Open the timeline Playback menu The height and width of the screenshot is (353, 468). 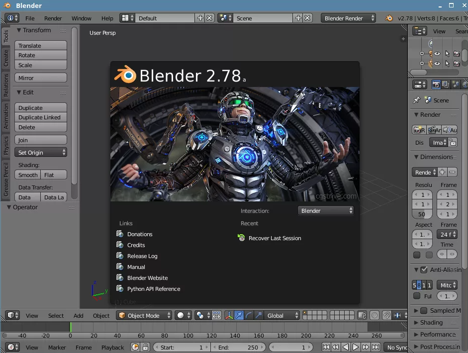coord(112,348)
